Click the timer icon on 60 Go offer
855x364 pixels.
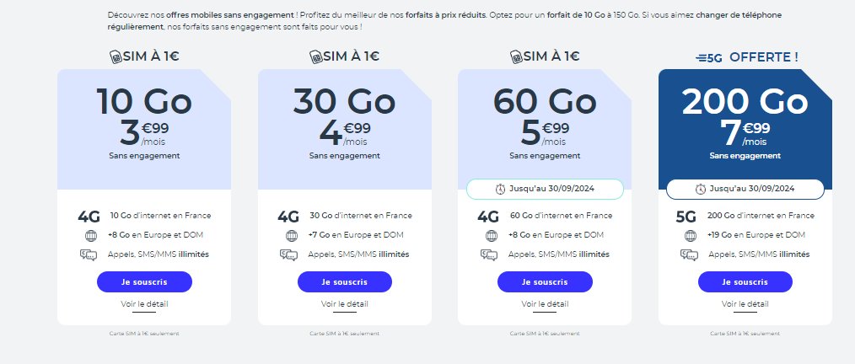pyautogui.click(x=500, y=189)
